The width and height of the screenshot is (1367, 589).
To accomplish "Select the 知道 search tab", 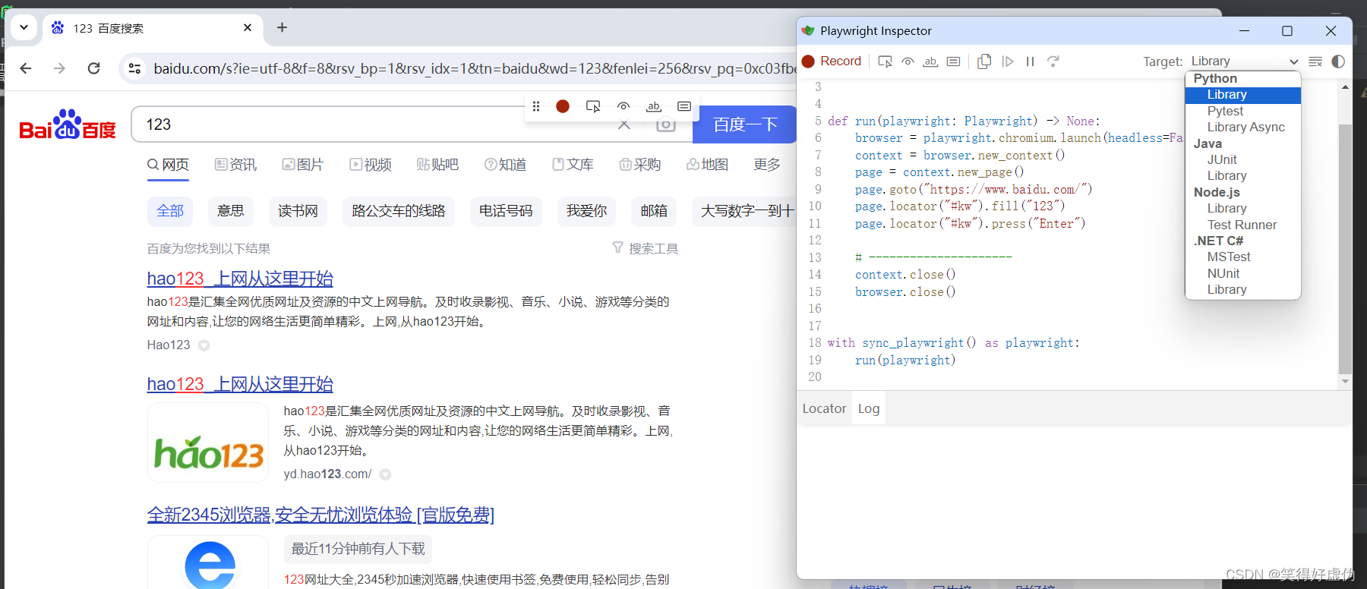I will pos(505,165).
